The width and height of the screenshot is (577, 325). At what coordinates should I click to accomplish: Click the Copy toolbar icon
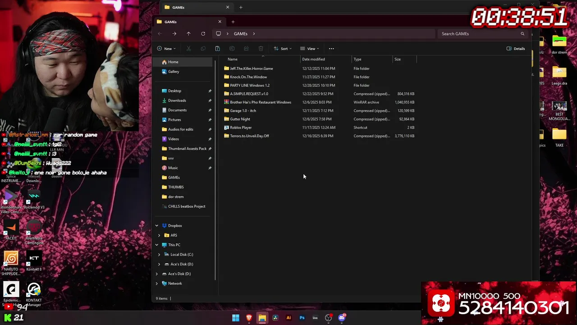pyautogui.click(x=203, y=49)
